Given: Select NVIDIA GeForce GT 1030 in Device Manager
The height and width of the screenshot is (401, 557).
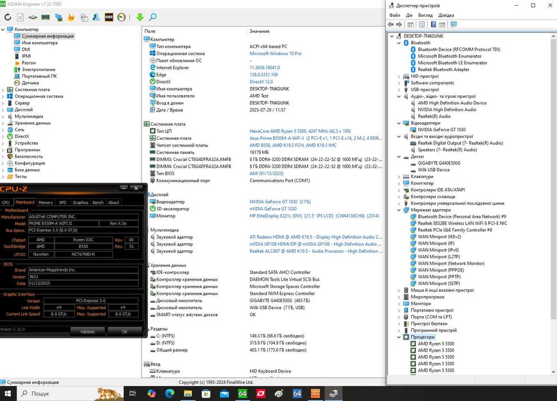Looking at the screenshot, I should [x=442, y=129].
